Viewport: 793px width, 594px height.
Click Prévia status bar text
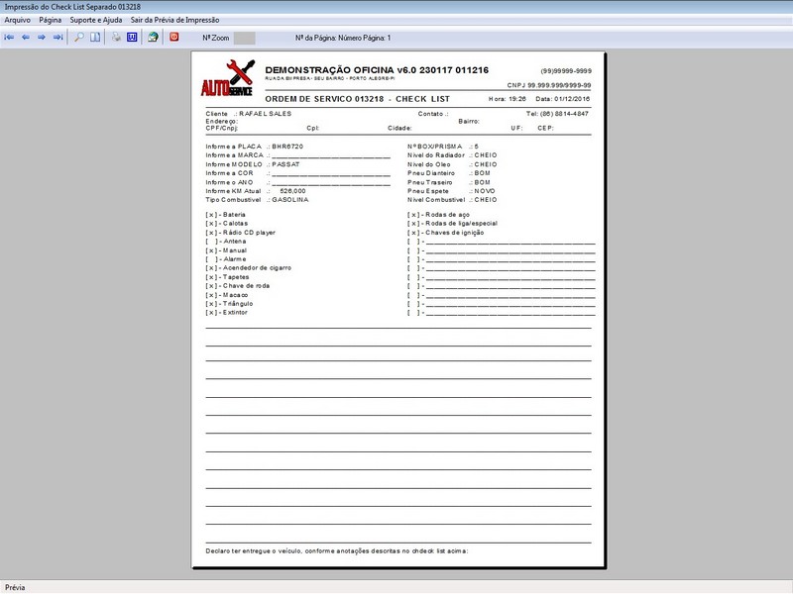tap(15, 587)
